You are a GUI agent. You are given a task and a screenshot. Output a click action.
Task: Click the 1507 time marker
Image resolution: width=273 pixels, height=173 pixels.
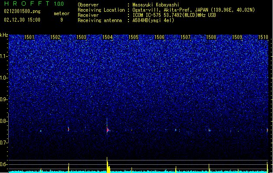pyautogui.click(x=185, y=37)
